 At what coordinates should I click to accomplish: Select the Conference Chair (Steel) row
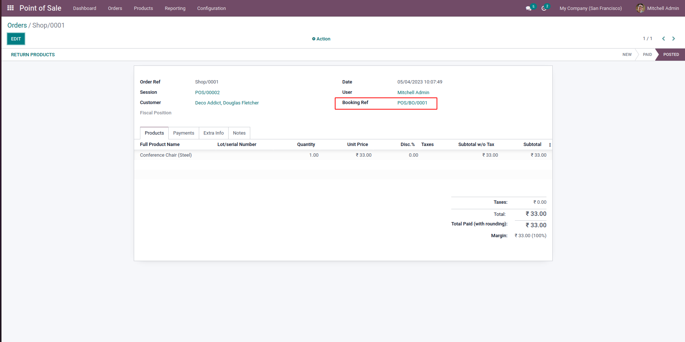tap(166, 155)
